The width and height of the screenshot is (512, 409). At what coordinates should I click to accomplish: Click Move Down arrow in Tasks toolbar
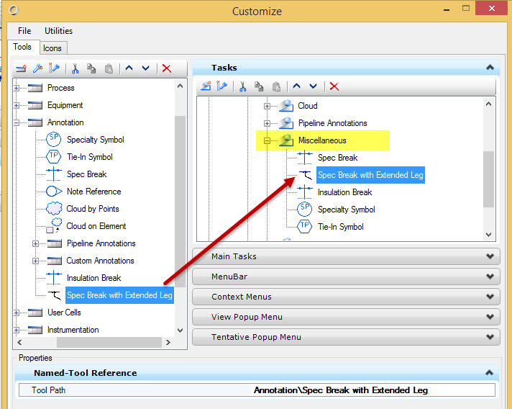point(313,86)
